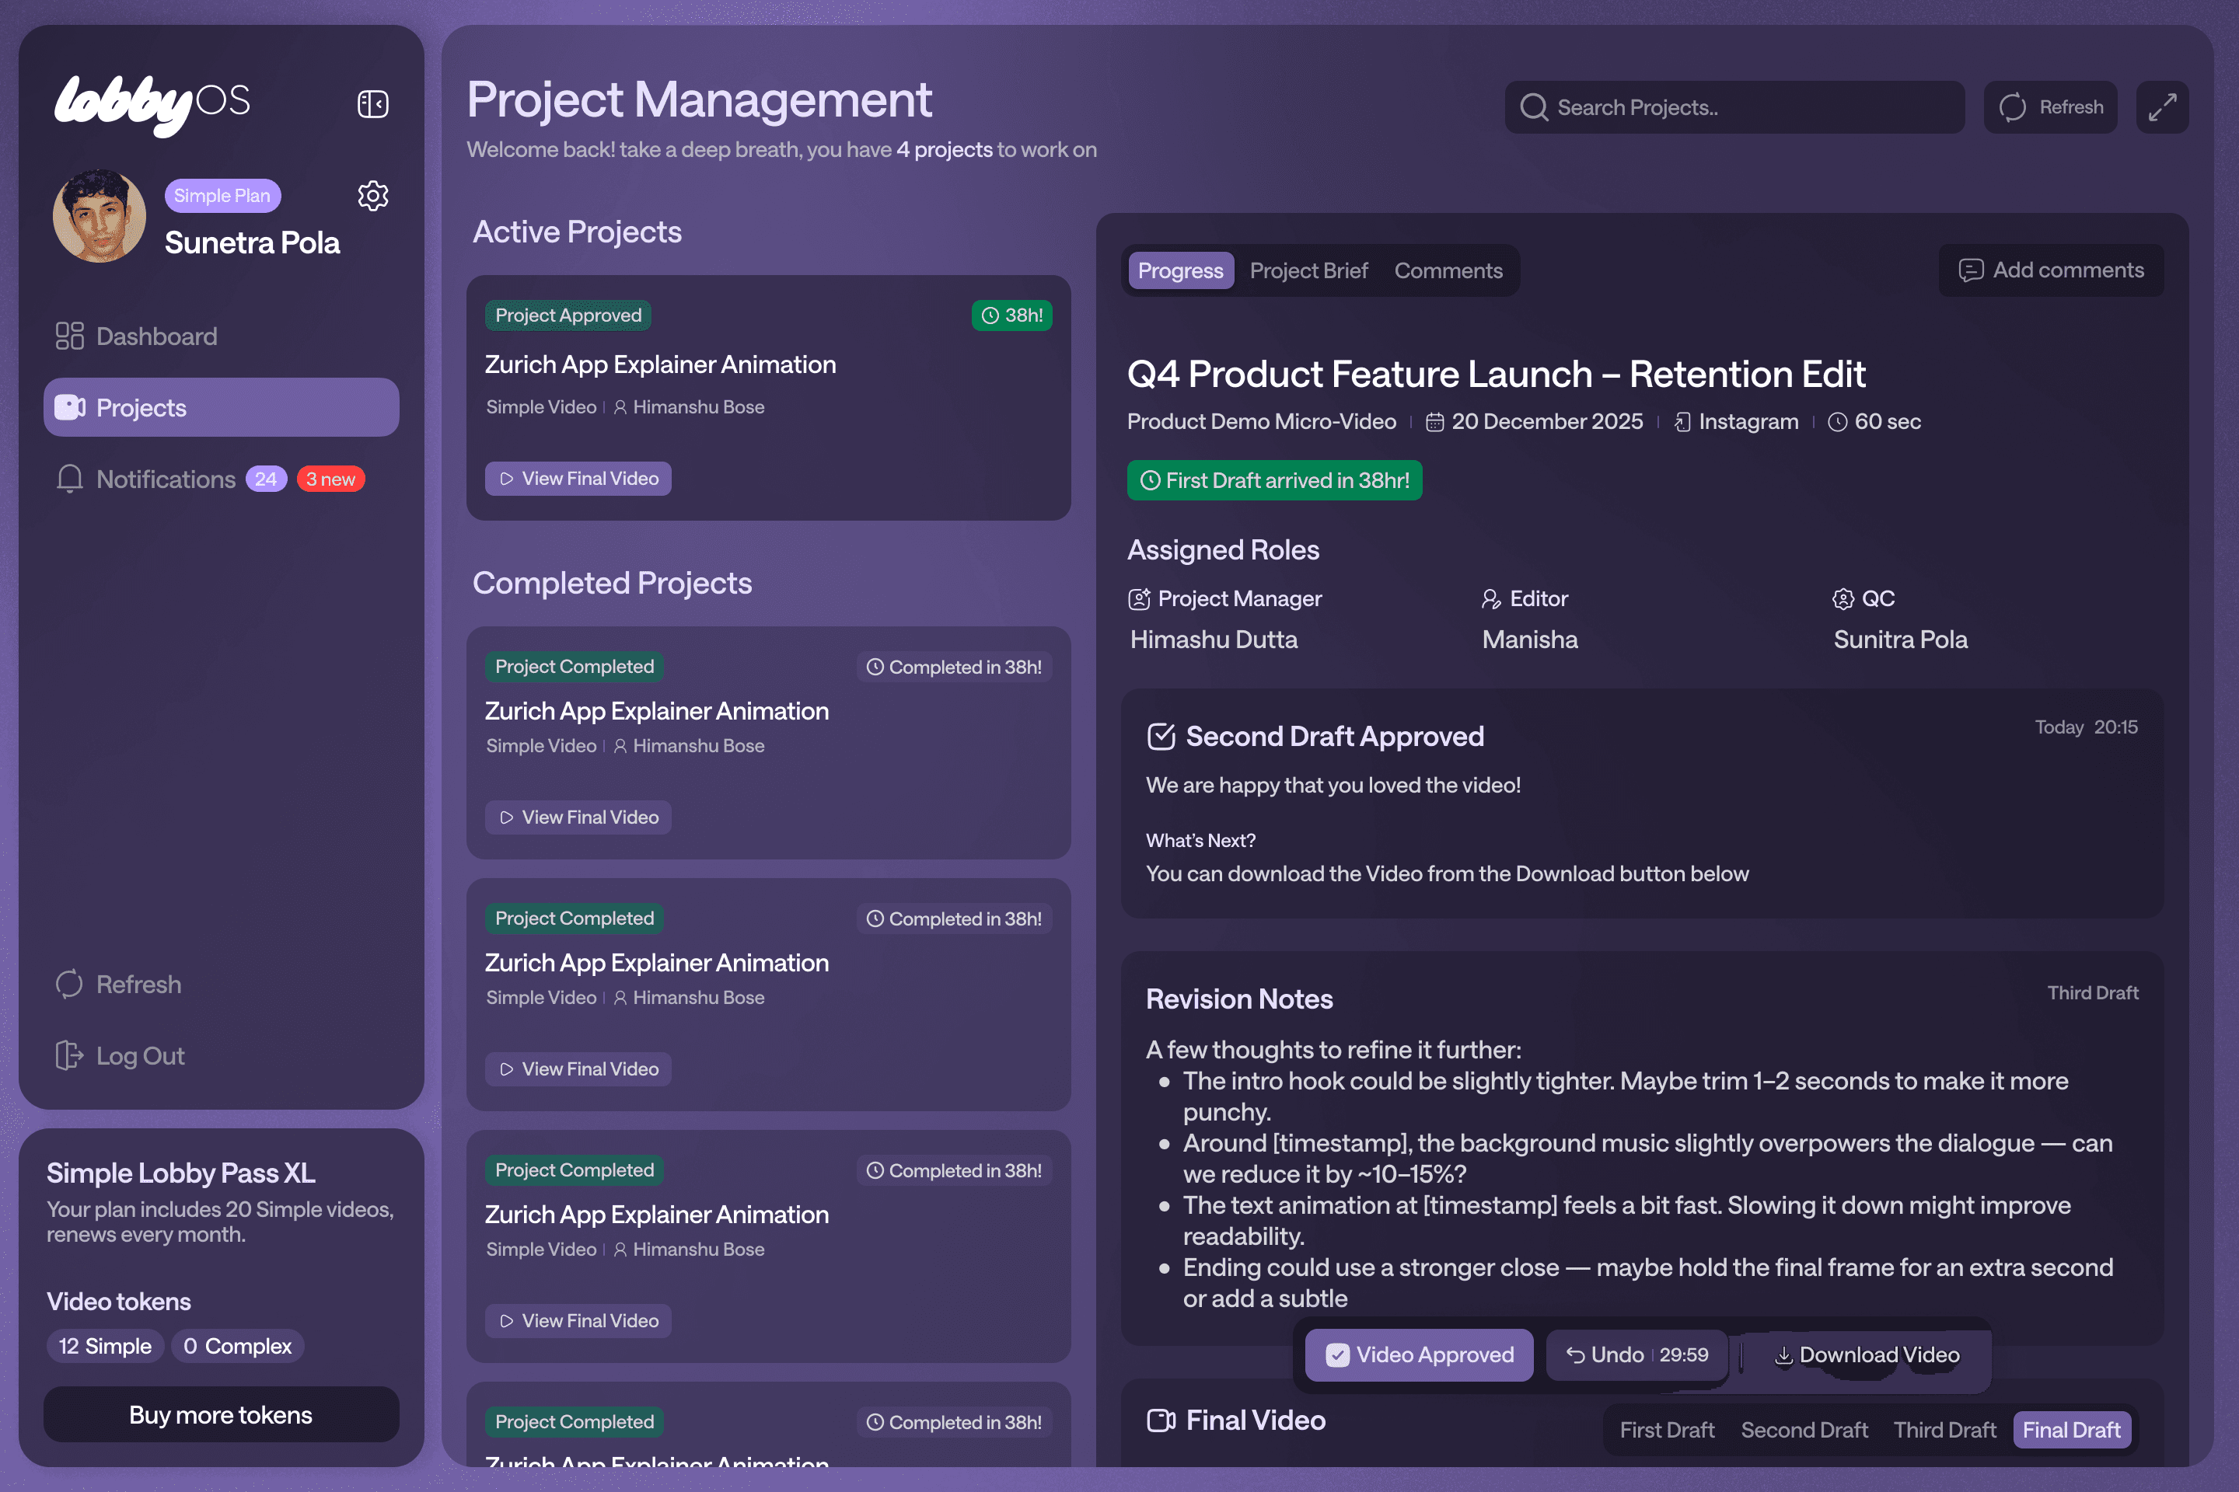Select the Projects menu item
Viewport: 2239px width, 1492px height.
pos(221,407)
